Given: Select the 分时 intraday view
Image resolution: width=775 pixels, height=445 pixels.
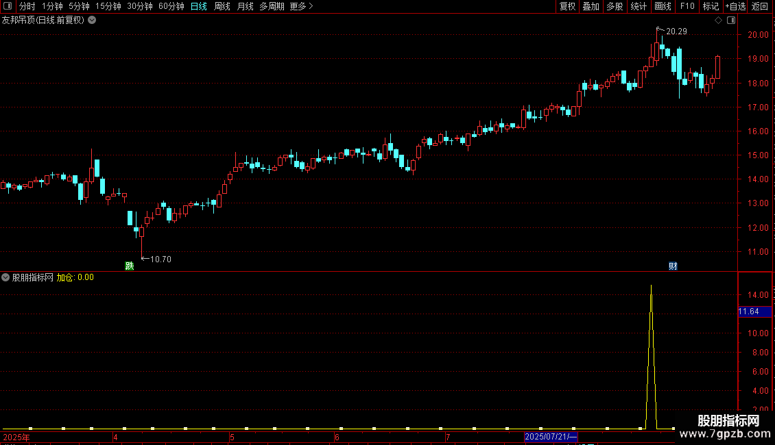Looking at the screenshot, I should tap(27, 6).
